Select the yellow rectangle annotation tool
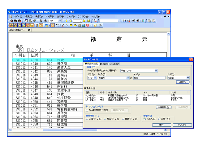Screen dimensions: 198x148 tap(71, 25)
